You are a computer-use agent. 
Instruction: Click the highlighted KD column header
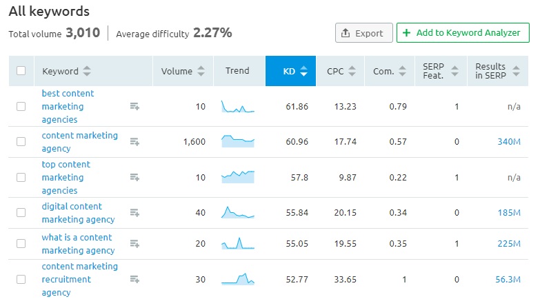pyautogui.click(x=290, y=71)
